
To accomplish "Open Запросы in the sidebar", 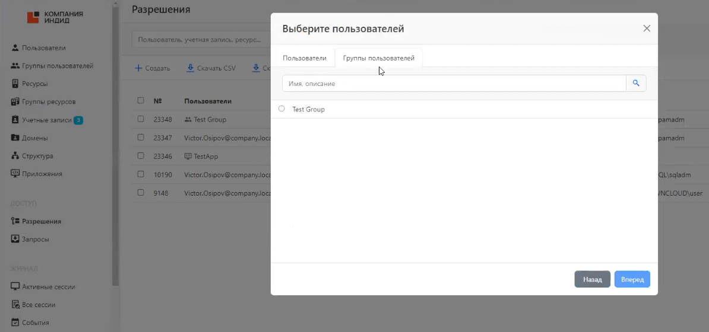I will point(35,240).
